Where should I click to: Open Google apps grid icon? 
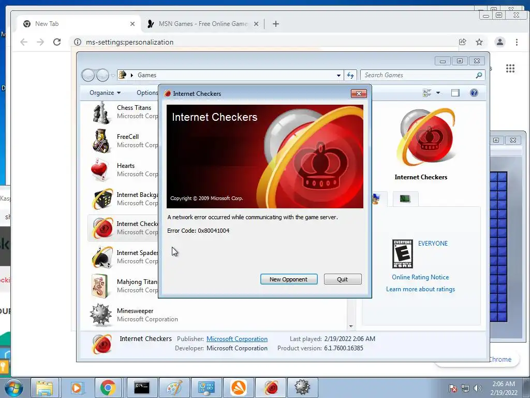510,68
